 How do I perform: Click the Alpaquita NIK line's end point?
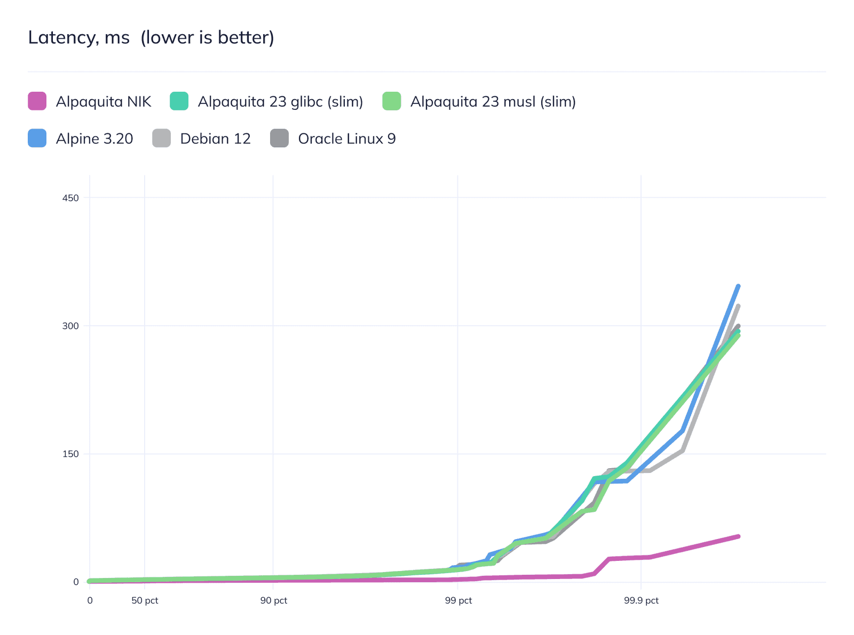[x=738, y=536]
